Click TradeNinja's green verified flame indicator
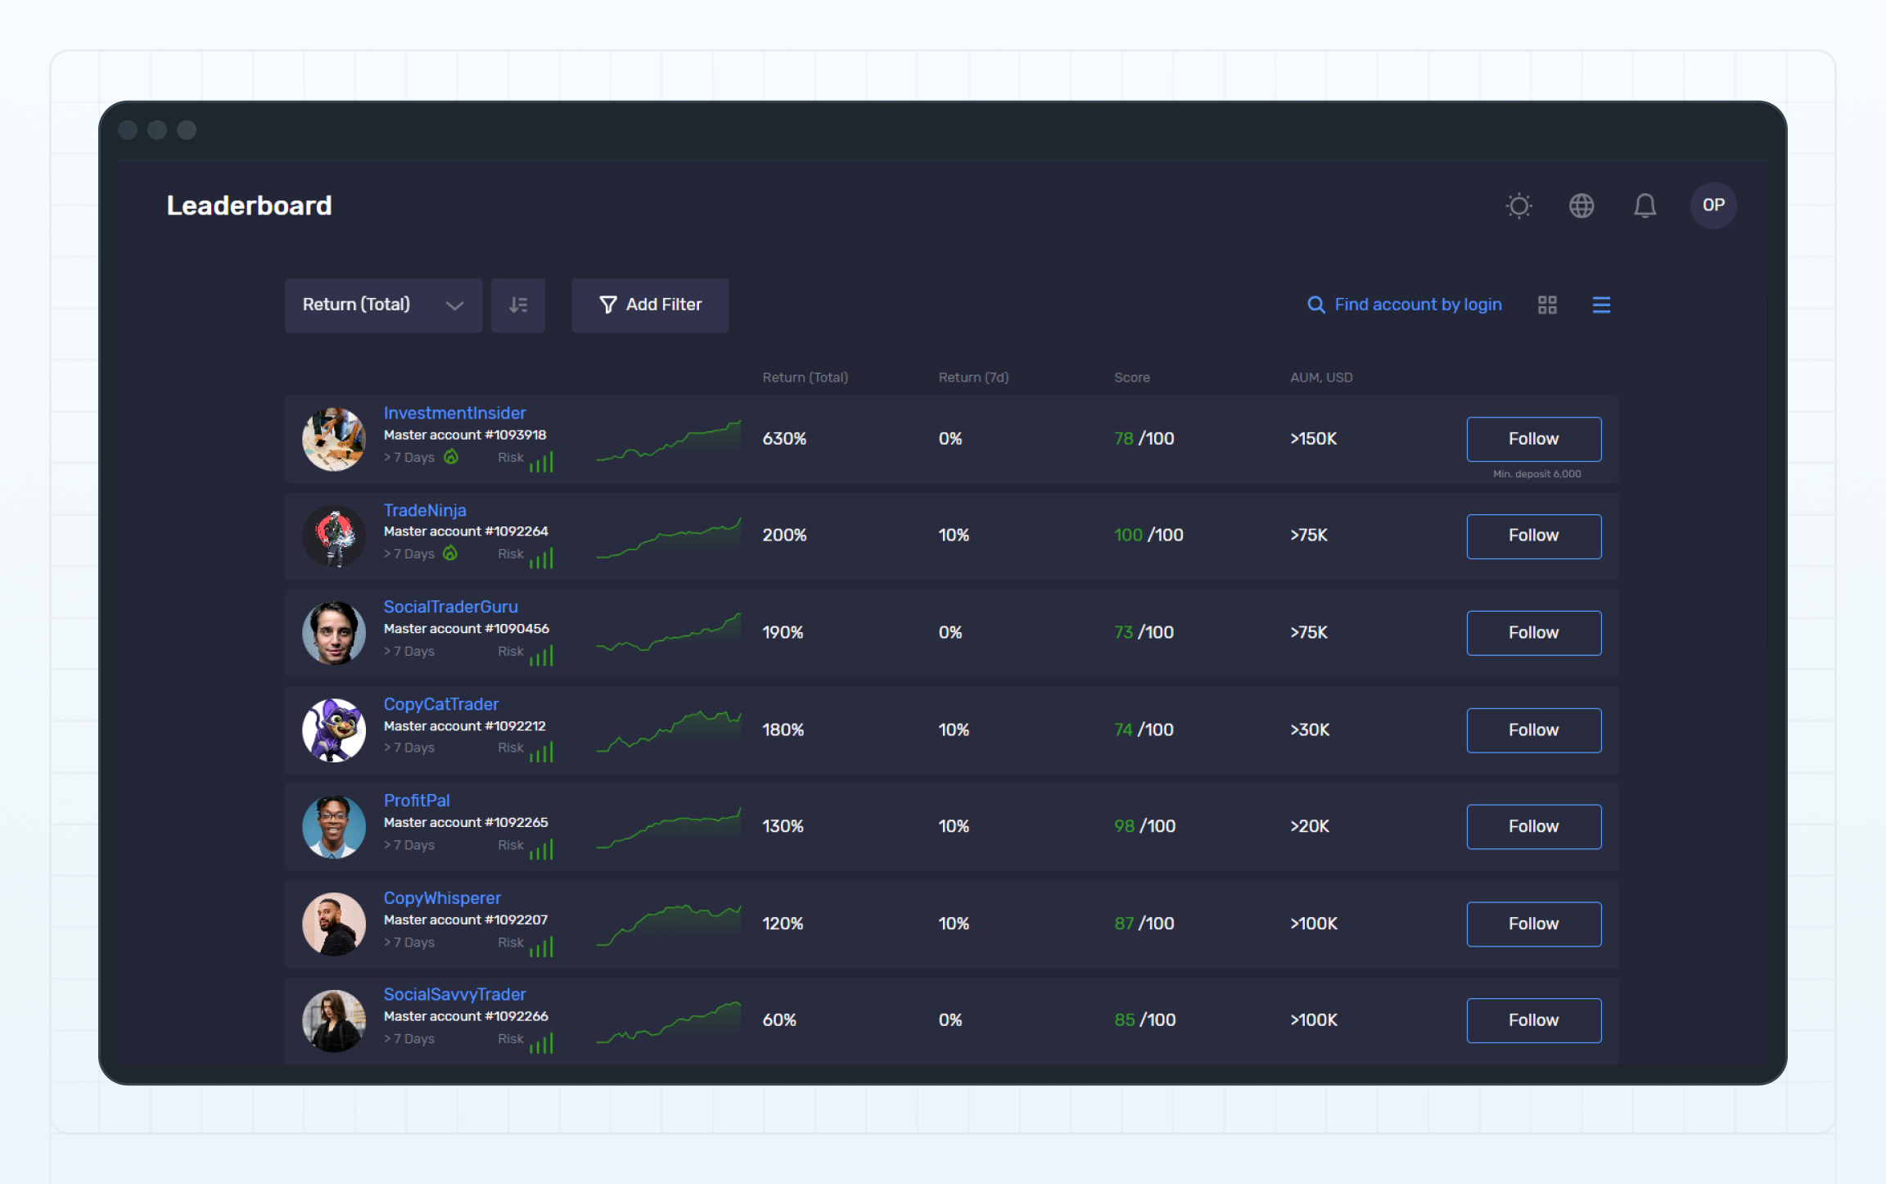Screen dimensions: 1886x1184 451,554
